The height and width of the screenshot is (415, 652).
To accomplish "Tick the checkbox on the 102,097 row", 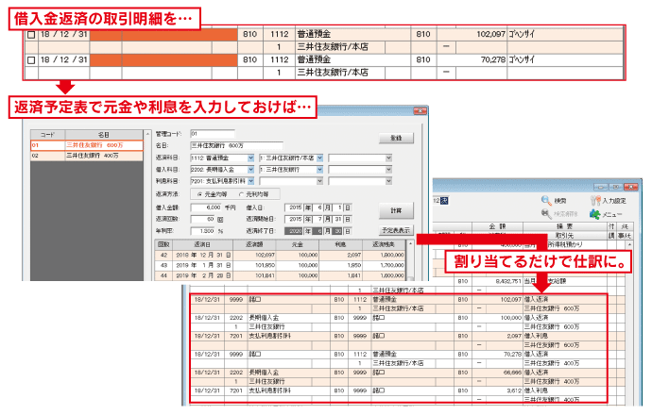I will point(31,35).
